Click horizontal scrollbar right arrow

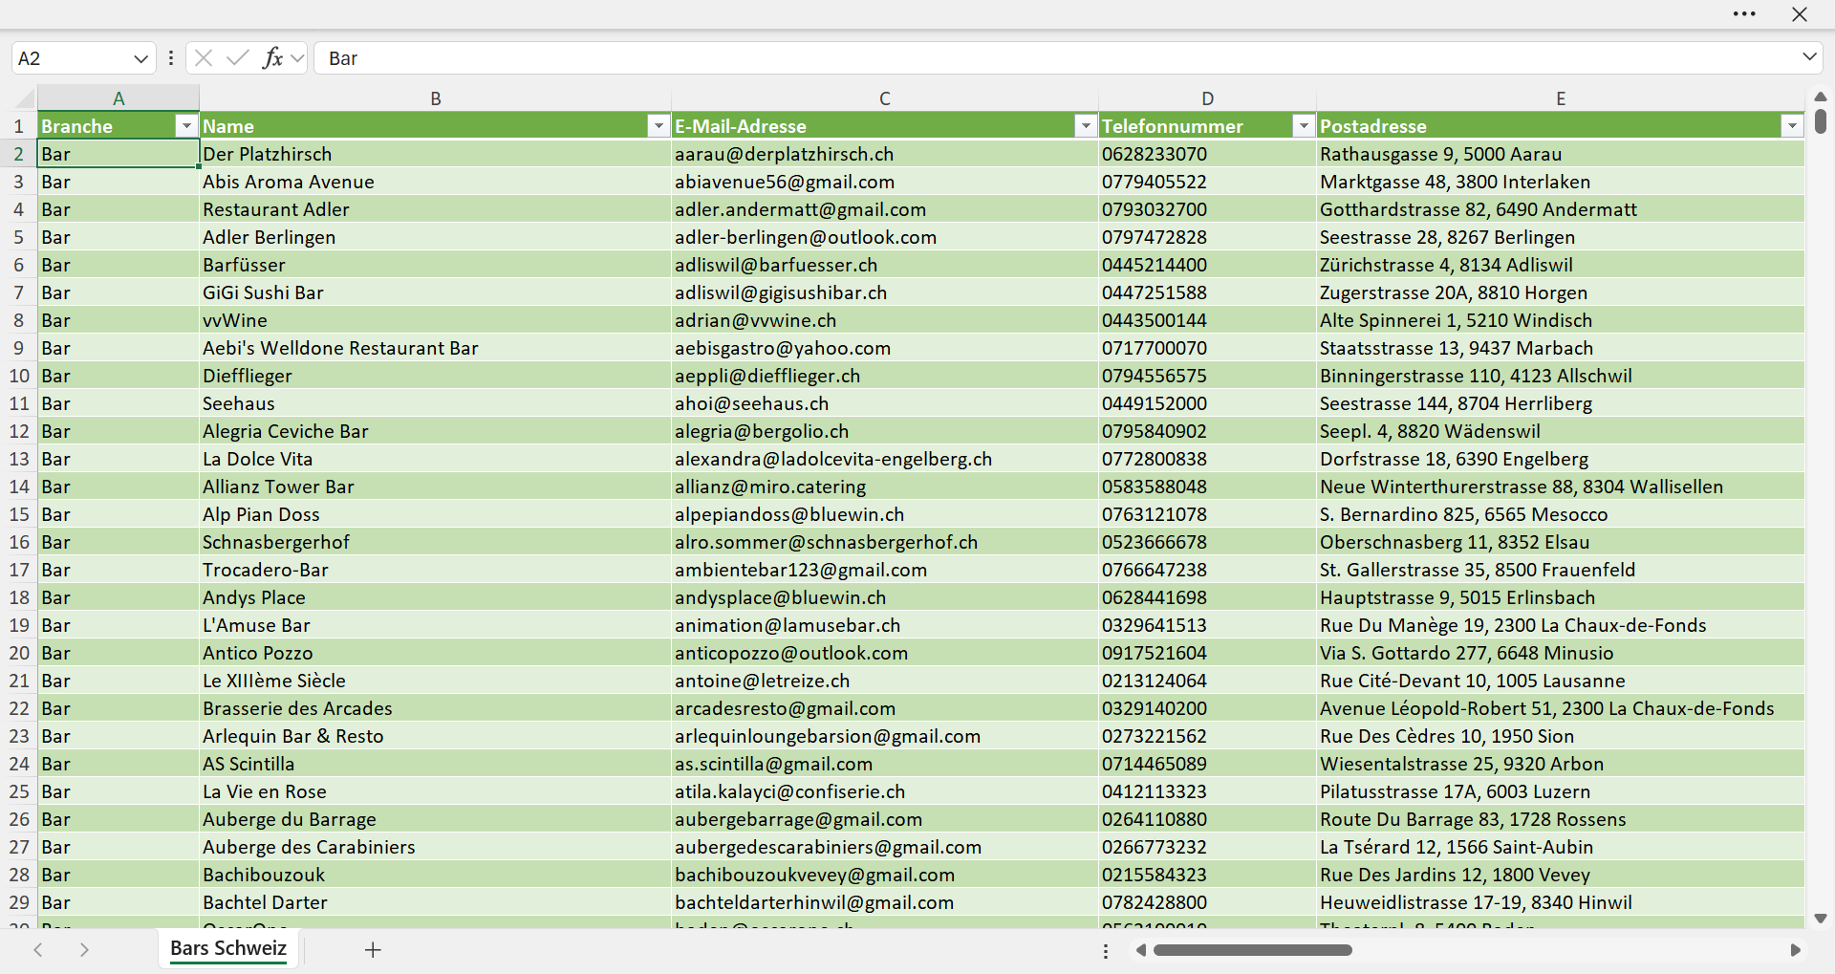click(1795, 950)
